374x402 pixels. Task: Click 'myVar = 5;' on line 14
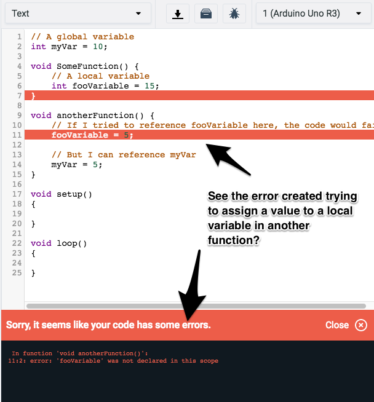pos(77,165)
